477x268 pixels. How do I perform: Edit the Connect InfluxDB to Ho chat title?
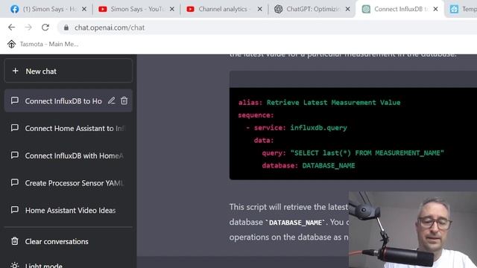click(111, 100)
